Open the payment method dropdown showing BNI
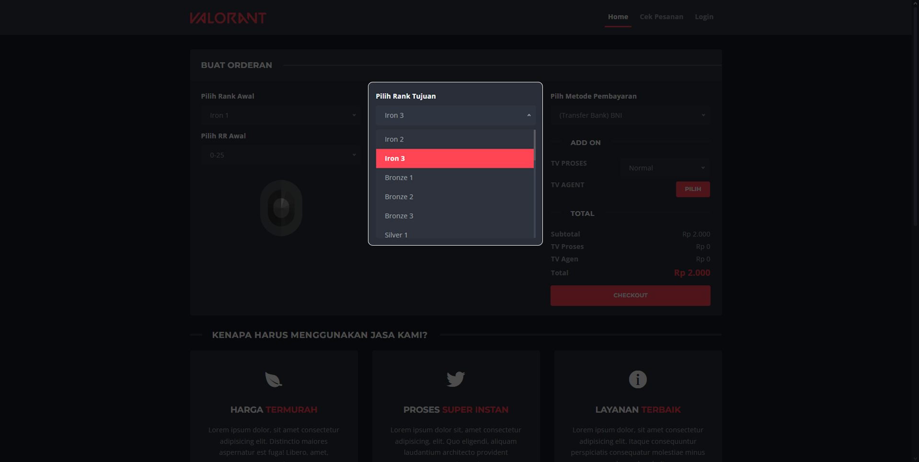Viewport: 919px width, 462px height. (x=630, y=115)
